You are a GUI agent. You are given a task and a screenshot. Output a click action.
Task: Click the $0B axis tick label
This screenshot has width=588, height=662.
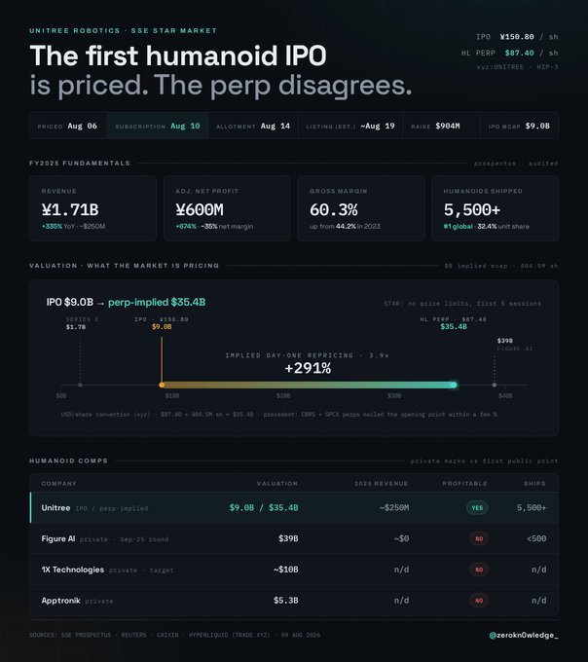[61, 396]
